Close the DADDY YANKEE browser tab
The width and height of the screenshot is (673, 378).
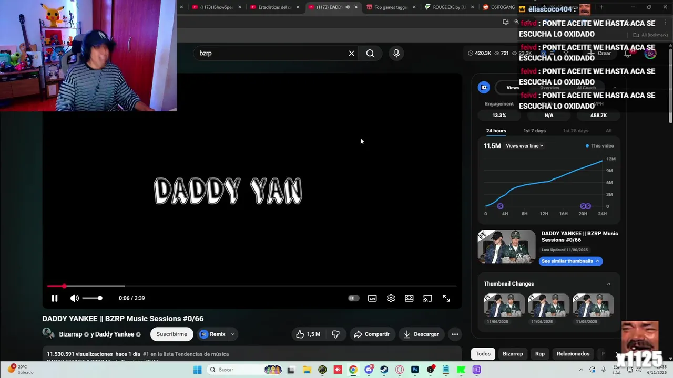coord(356,7)
